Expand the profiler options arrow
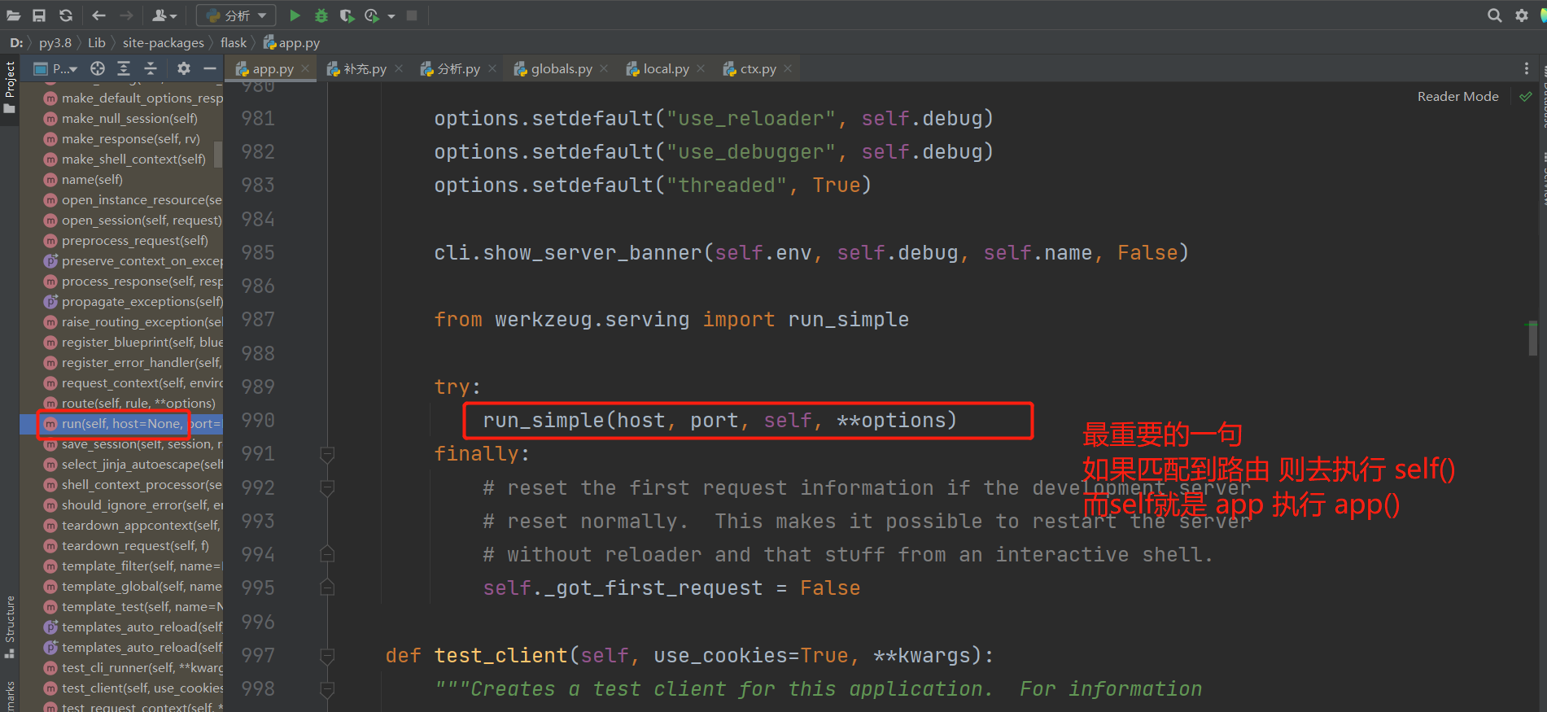The width and height of the screenshot is (1547, 712). click(x=391, y=16)
